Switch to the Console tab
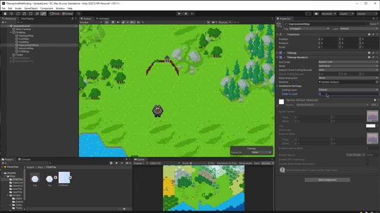380x213 pixels. [24, 159]
